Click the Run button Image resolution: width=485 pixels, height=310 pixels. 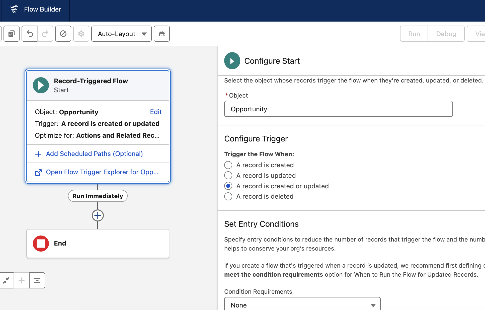click(x=414, y=34)
